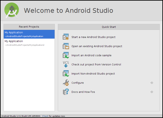Image resolution: width=163 pixels, height=118 pixels.
Task: Click the Check for updates link
Action: click(45, 116)
